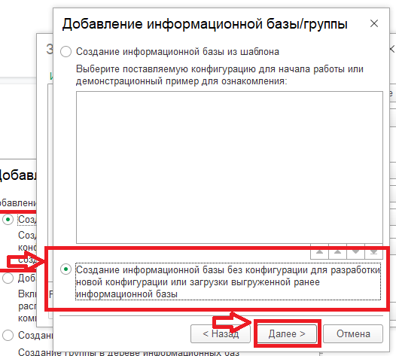Viewport: 396px width, 356px height.
Task: Click the red arrow annotation pointing to Далее
Action: pyautogui.click(x=232, y=322)
